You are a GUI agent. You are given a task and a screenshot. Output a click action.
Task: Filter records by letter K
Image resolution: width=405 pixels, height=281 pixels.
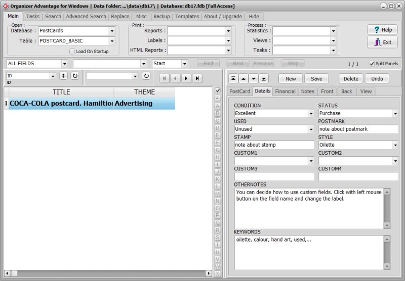tap(218, 179)
